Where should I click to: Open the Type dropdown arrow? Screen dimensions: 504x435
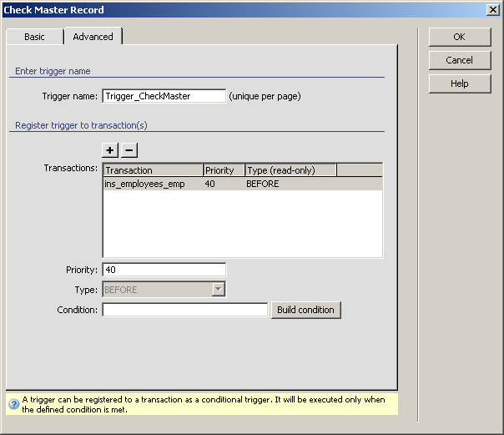click(219, 290)
